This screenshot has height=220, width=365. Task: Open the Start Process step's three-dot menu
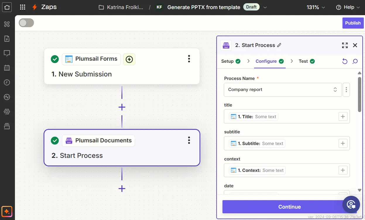click(x=189, y=140)
